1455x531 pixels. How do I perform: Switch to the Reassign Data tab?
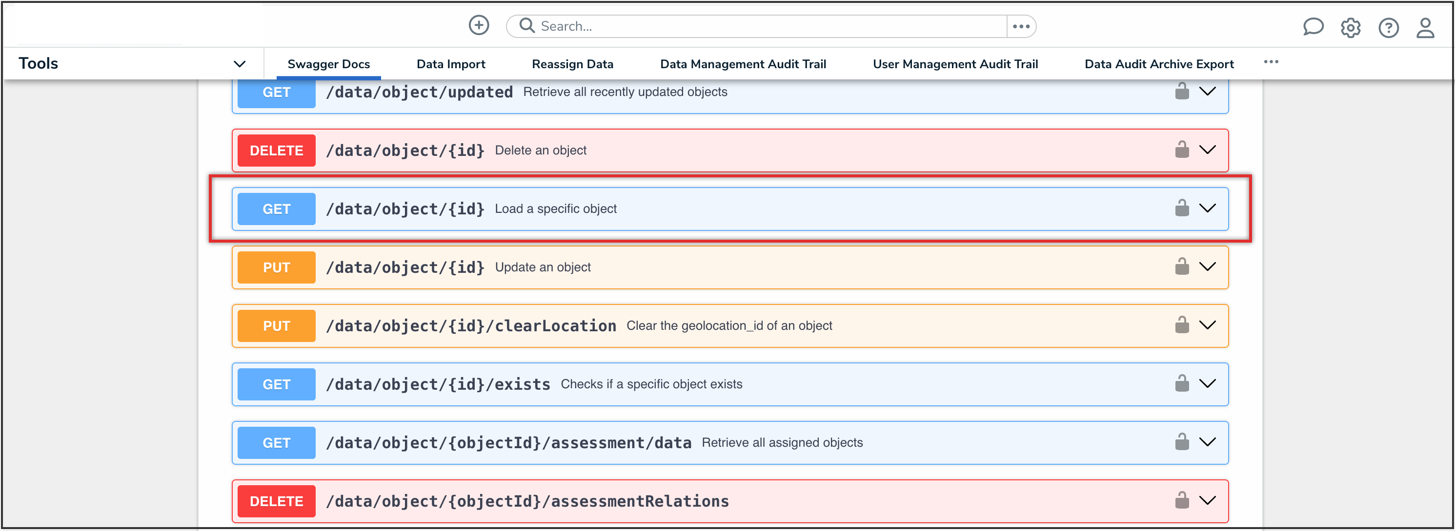pos(572,64)
